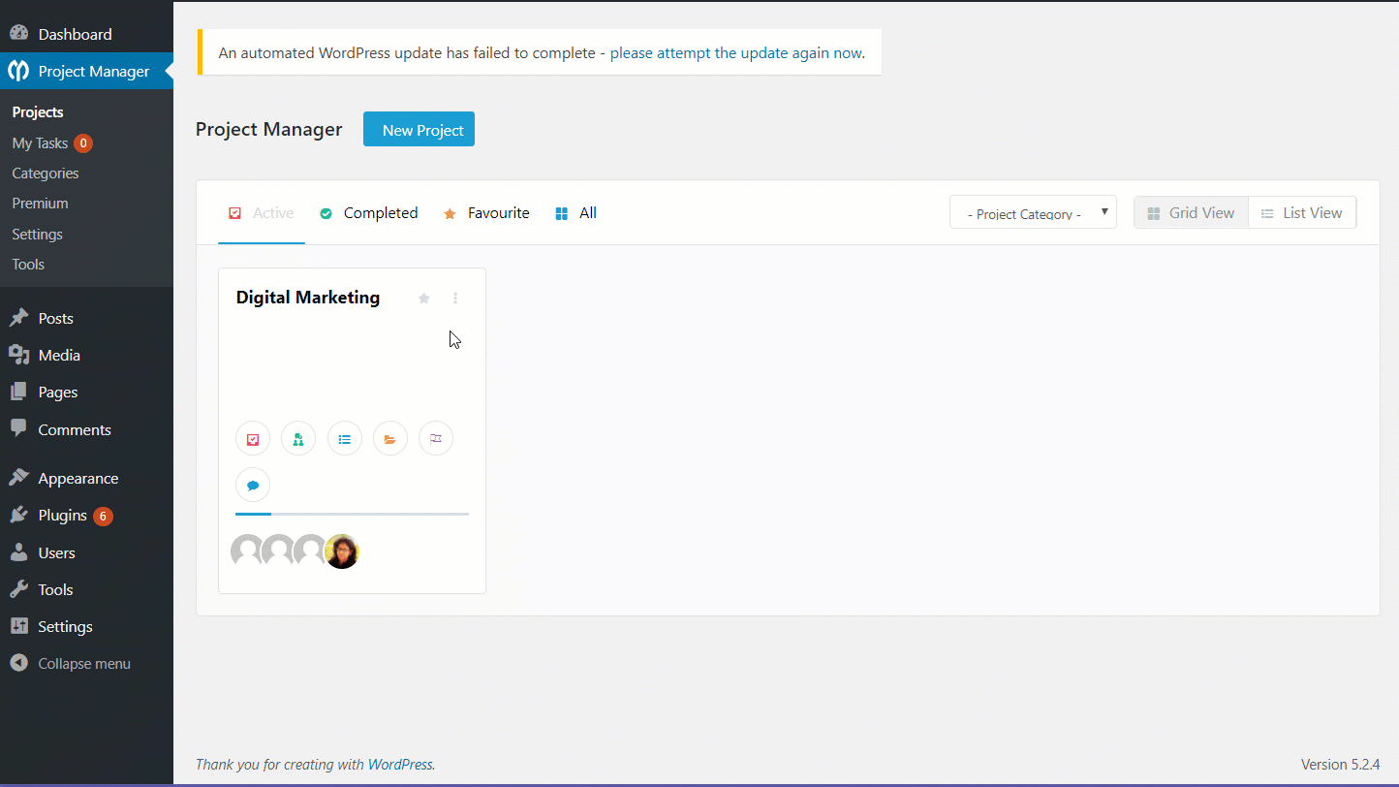The image size is (1399, 787).
Task: Open the blue task list icon on project card
Action: (x=344, y=439)
